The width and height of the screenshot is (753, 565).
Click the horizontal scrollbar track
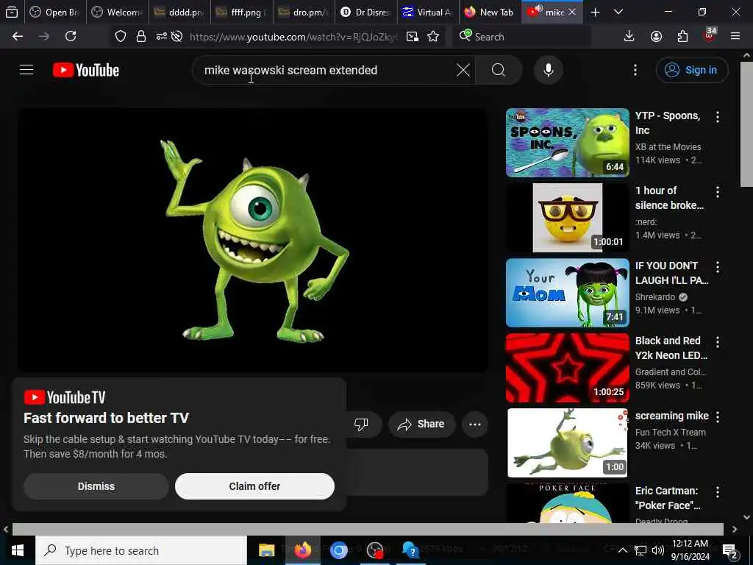click(x=368, y=529)
